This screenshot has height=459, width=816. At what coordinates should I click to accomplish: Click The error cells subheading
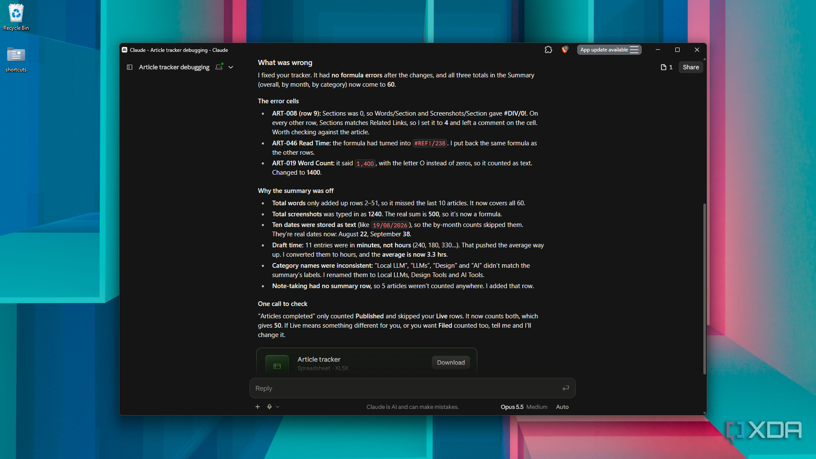(x=278, y=101)
